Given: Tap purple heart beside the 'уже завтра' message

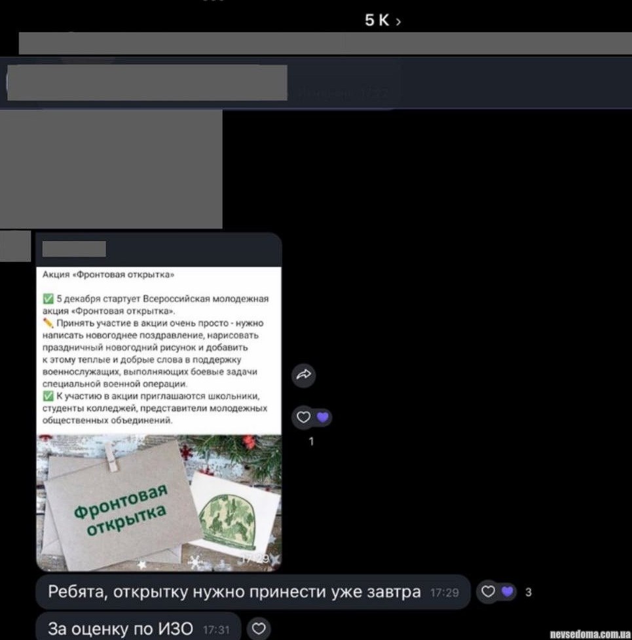Looking at the screenshot, I should [506, 592].
